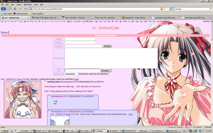Image resolution: width=213 pixels, height=133 pixels.
Task: Bookmark this page with the star icon
Action: [x=165, y=9]
